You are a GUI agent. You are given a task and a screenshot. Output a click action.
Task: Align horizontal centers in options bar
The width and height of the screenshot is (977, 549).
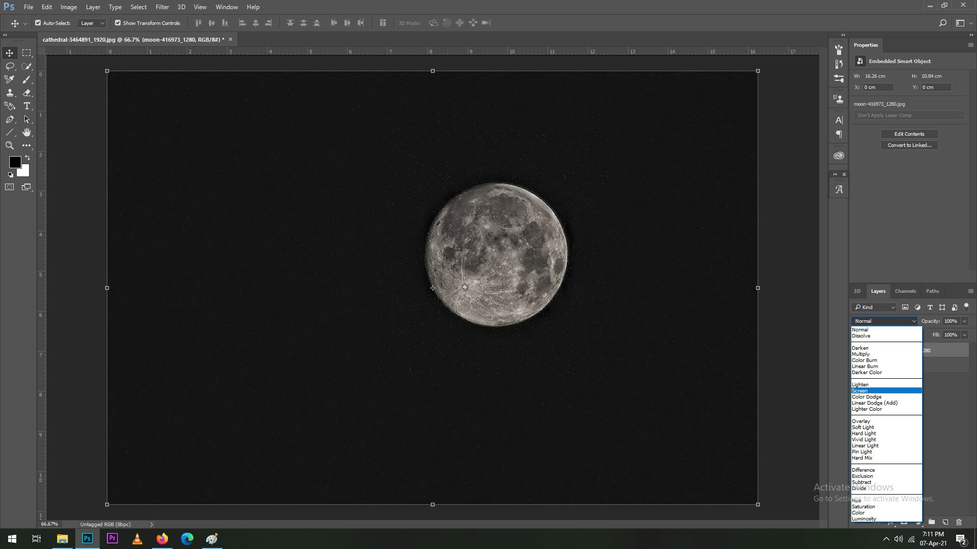coord(255,23)
